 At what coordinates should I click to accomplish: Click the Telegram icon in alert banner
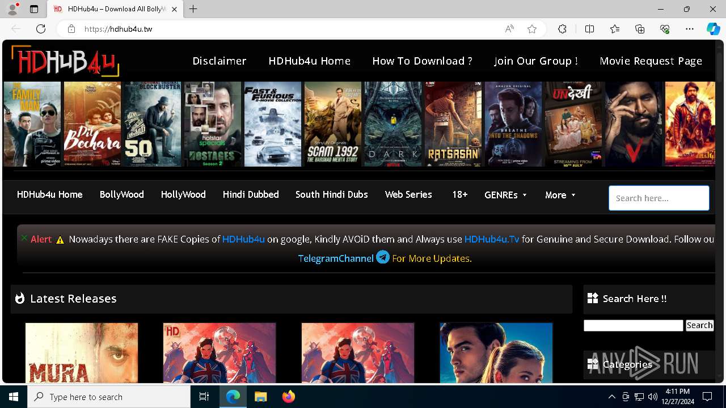click(x=383, y=257)
